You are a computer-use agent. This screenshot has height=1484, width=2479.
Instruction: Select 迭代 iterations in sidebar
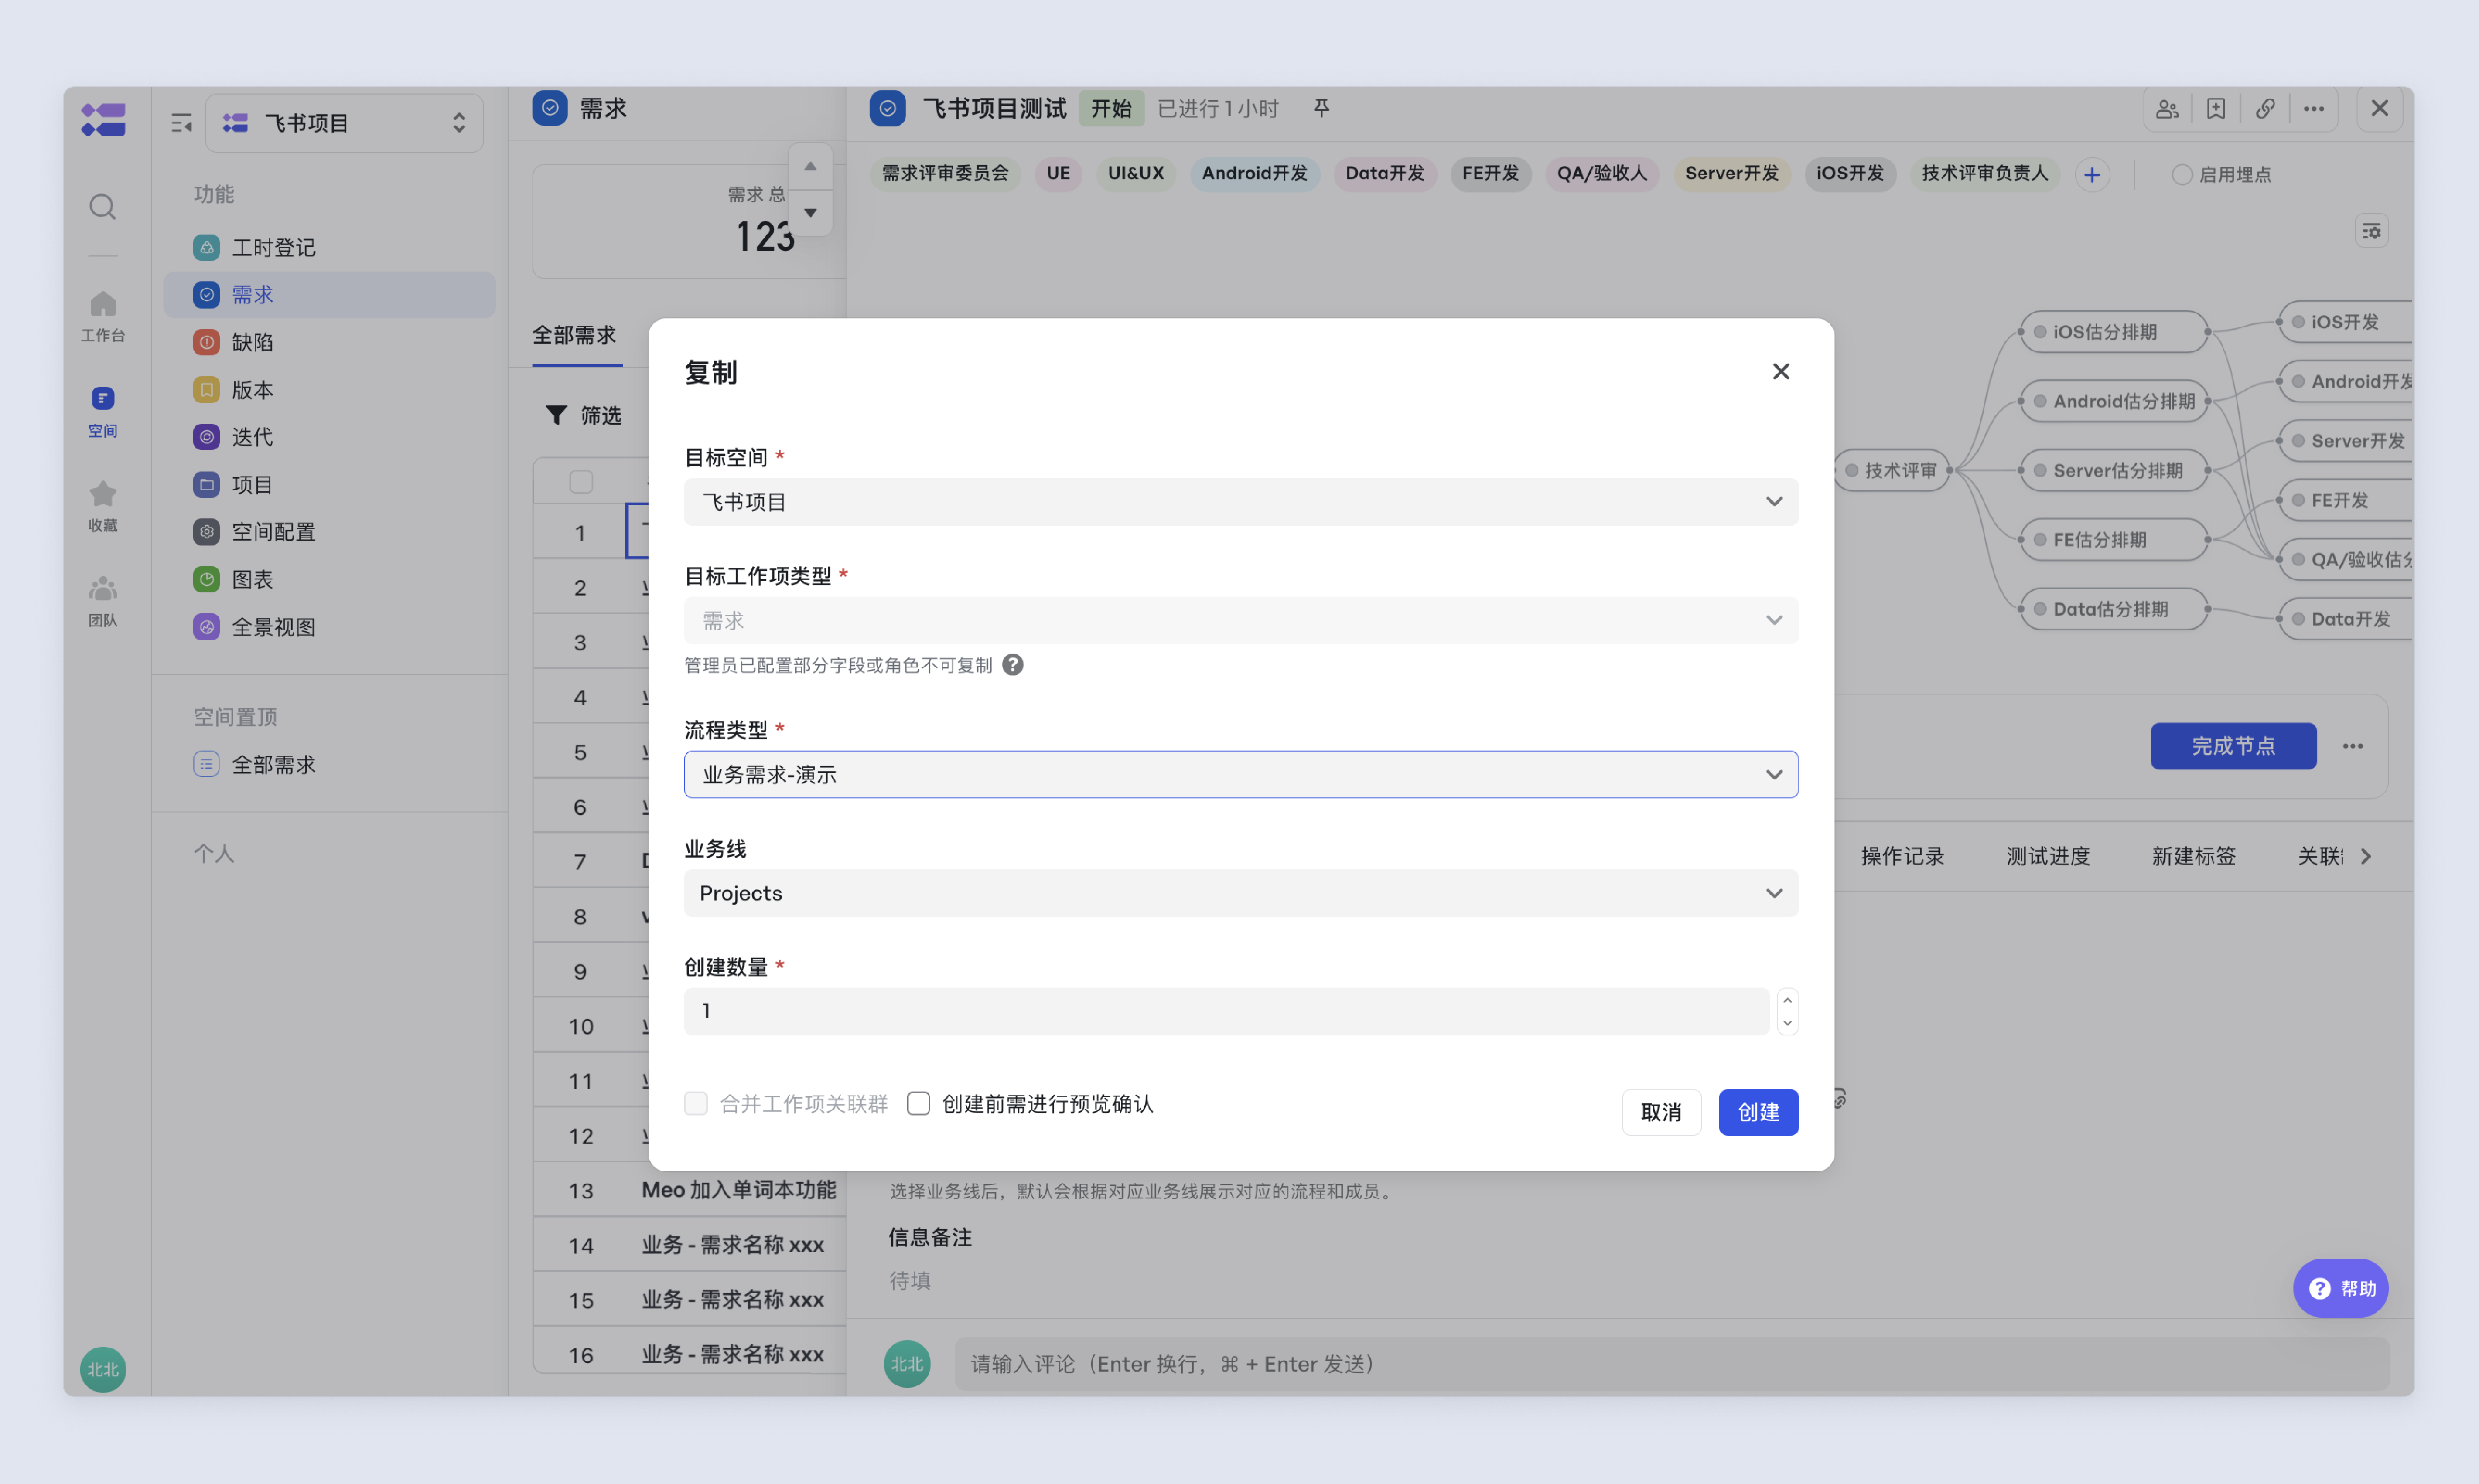pyautogui.click(x=329, y=437)
